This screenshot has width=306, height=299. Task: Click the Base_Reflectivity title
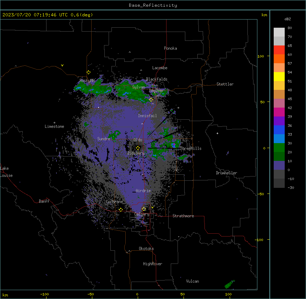153,5
